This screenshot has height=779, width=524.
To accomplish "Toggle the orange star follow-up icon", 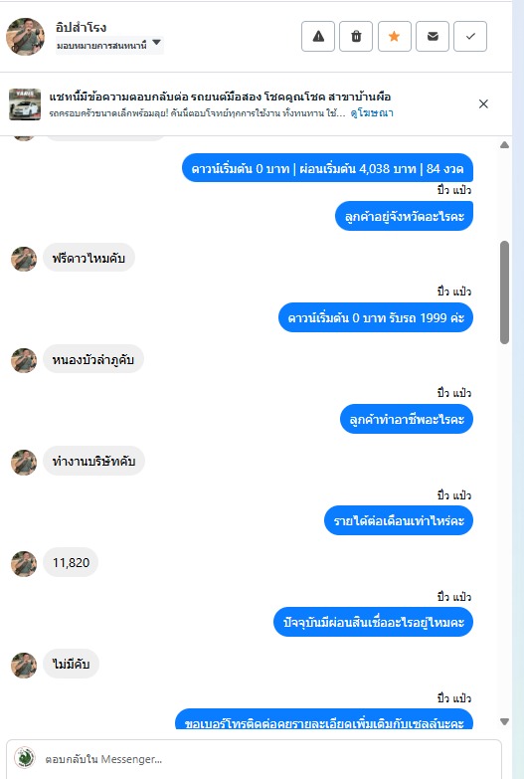I will (x=395, y=36).
